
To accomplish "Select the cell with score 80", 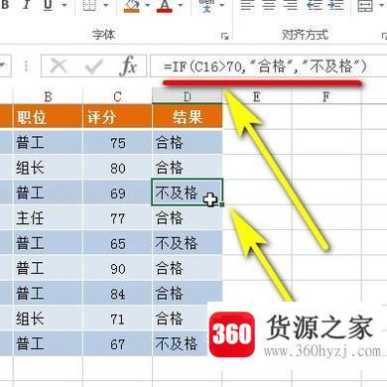I will [x=117, y=168].
